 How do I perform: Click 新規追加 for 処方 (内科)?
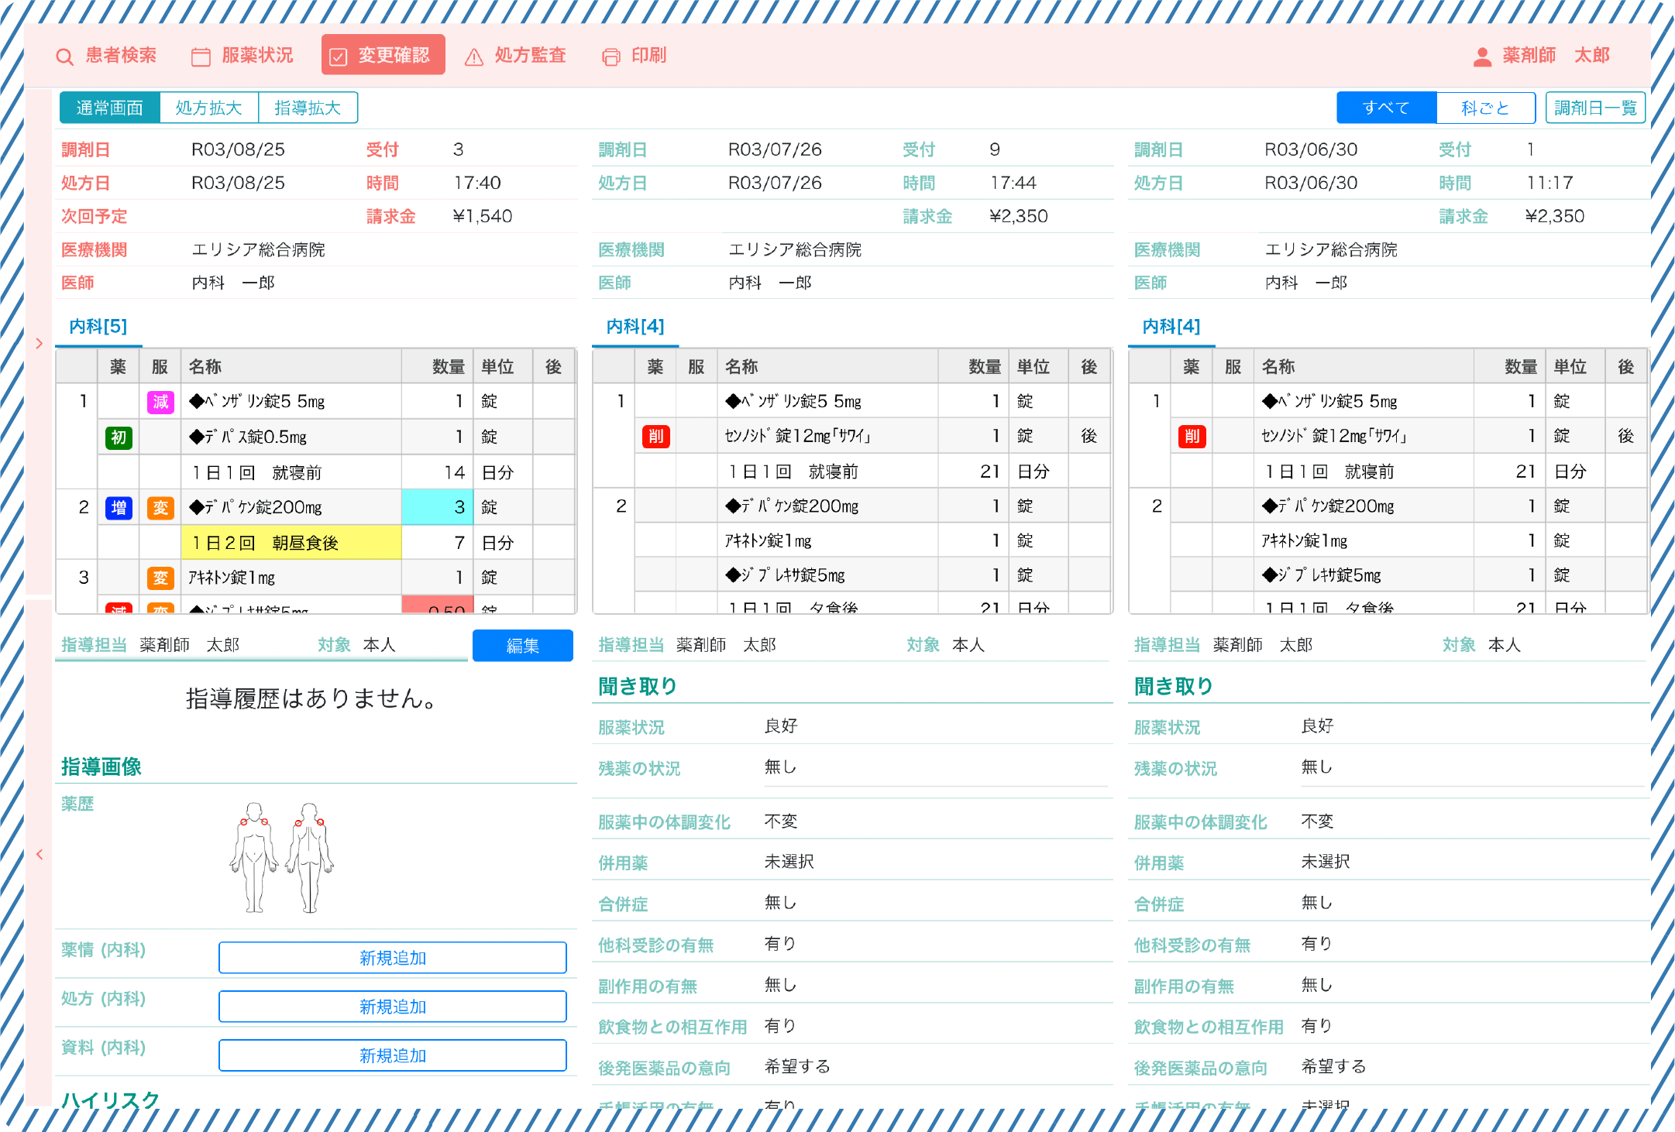393,1007
